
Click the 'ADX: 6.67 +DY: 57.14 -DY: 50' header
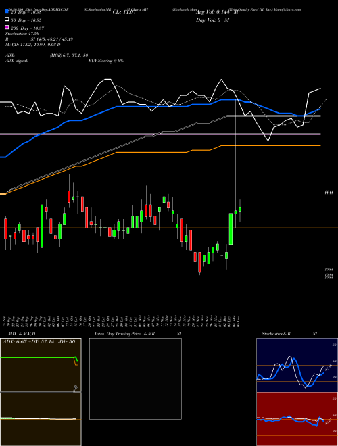(39, 342)
